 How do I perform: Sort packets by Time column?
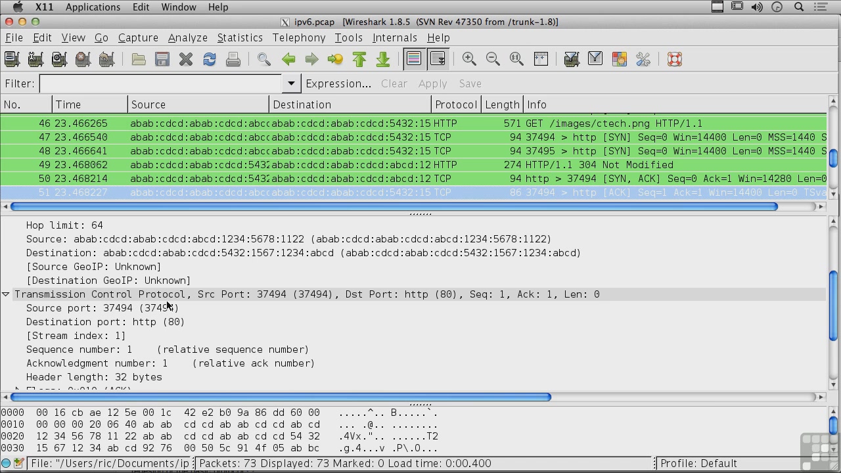tap(90, 104)
